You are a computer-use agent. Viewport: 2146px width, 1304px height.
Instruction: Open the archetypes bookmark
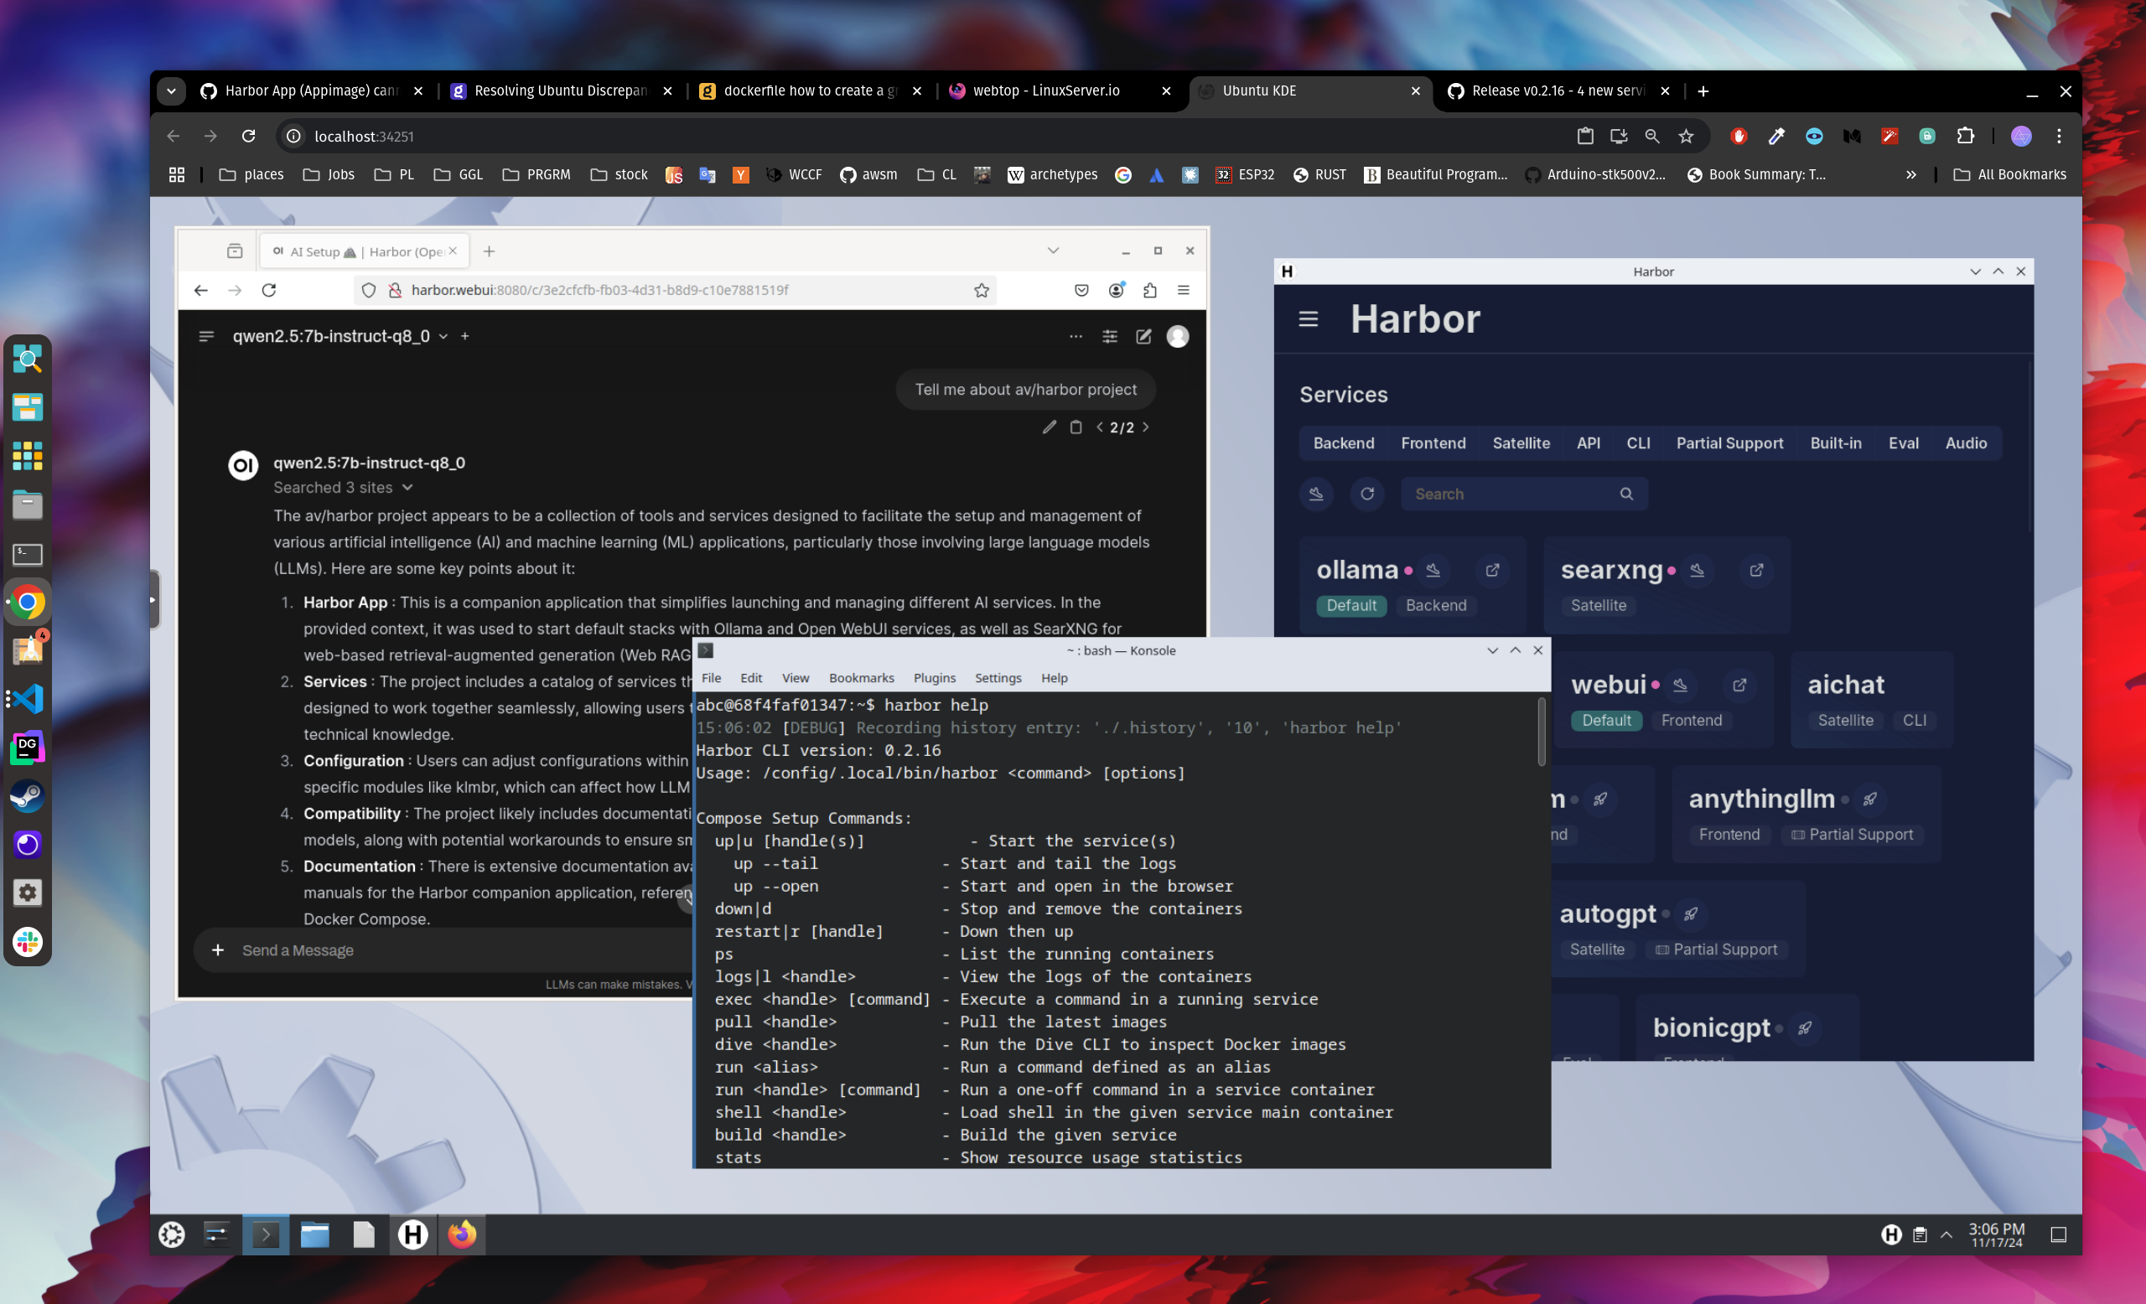(1052, 175)
